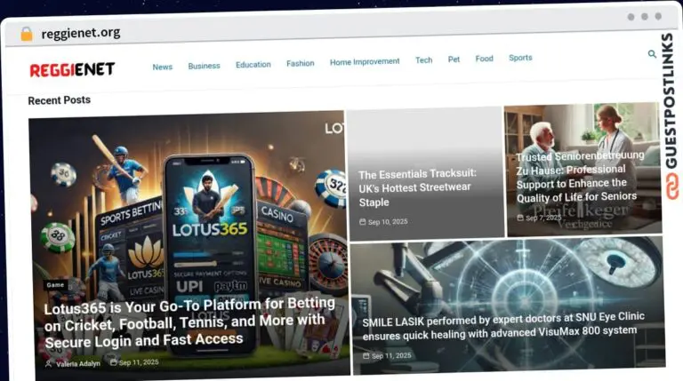The width and height of the screenshot is (683, 381).
Task: Click the Sep 11, 2025 date under SMILE LASIK
Action: click(391, 356)
